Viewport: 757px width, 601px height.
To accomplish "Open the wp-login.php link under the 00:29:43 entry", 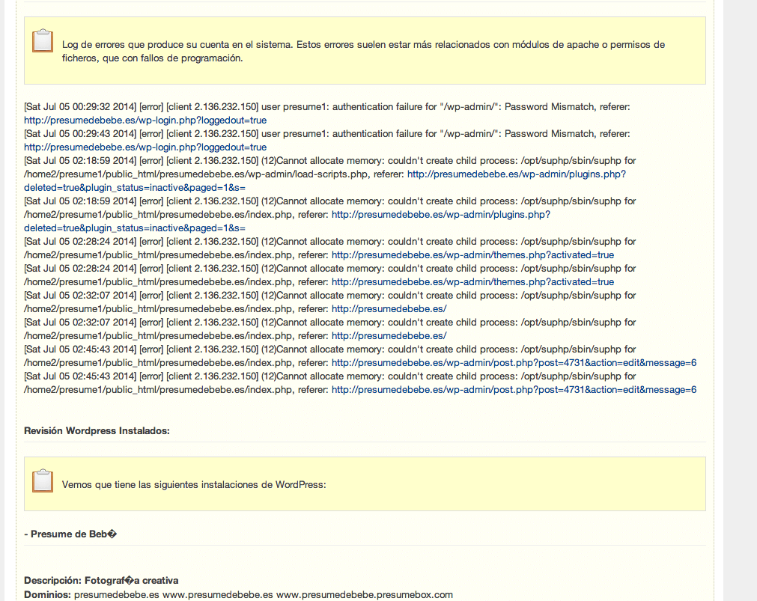I will click(145, 147).
